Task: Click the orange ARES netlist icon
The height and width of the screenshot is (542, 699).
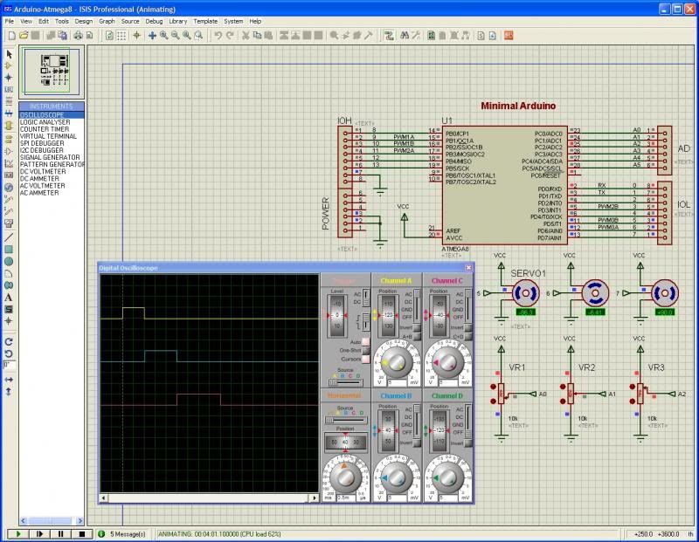Action: (509, 36)
